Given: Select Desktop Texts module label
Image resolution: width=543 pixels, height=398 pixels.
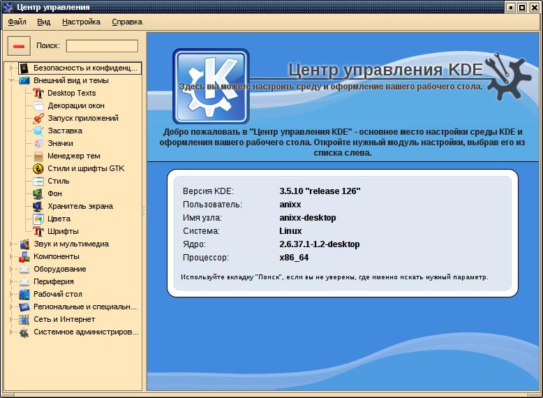Looking at the screenshot, I should coord(72,93).
